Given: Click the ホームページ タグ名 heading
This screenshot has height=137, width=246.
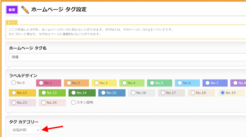Looking at the screenshot, I should coord(28,48).
